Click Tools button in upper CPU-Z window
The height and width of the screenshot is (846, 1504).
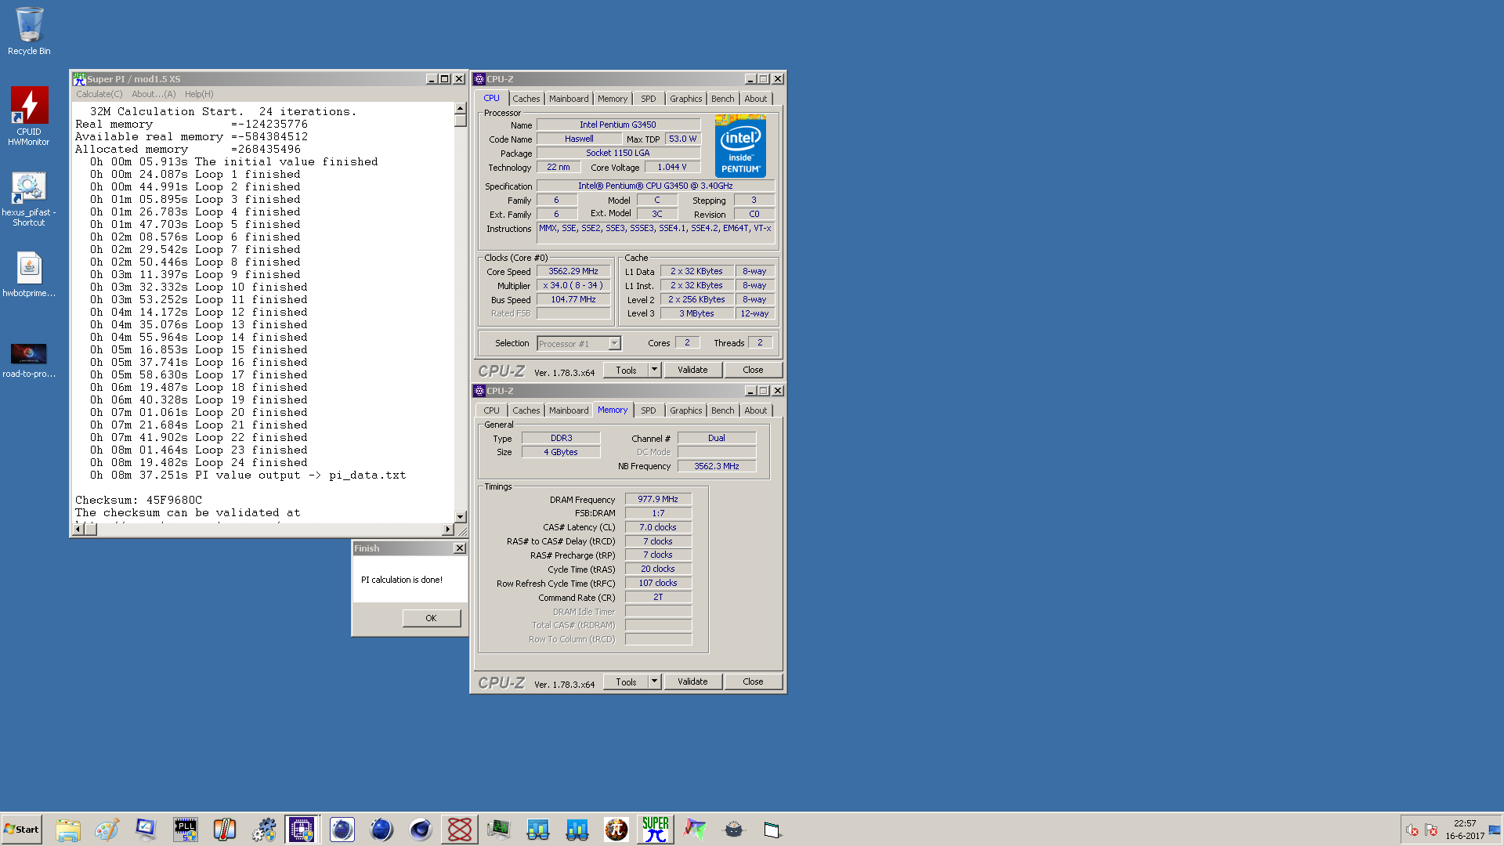pyautogui.click(x=626, y=370)
